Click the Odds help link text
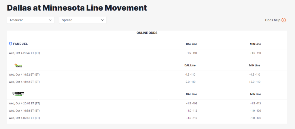295x129 pixels. (x=273, y=20)
